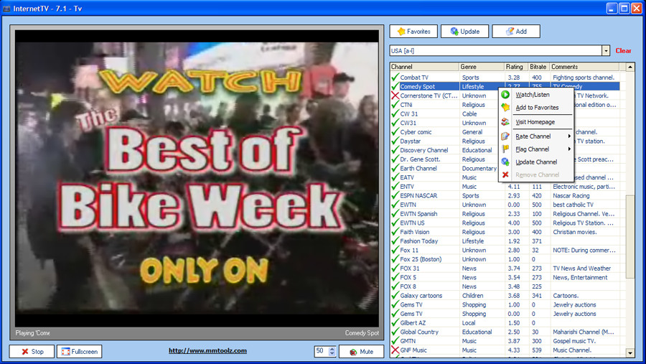Click the Update channels button
This screenshot has width=646, height=364.
tap(464, 32)
